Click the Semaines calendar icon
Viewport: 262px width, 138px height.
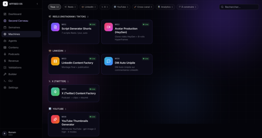[x=5, y=28]
